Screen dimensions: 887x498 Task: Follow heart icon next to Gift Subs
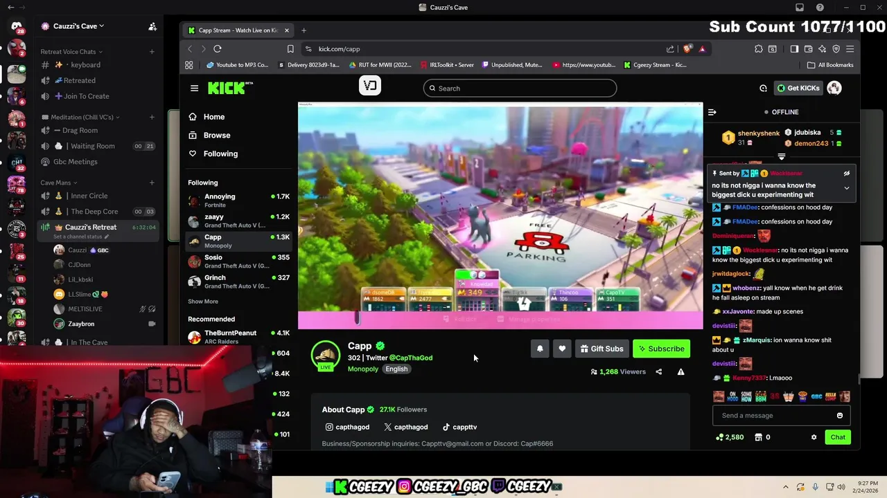tap(562, 349)
